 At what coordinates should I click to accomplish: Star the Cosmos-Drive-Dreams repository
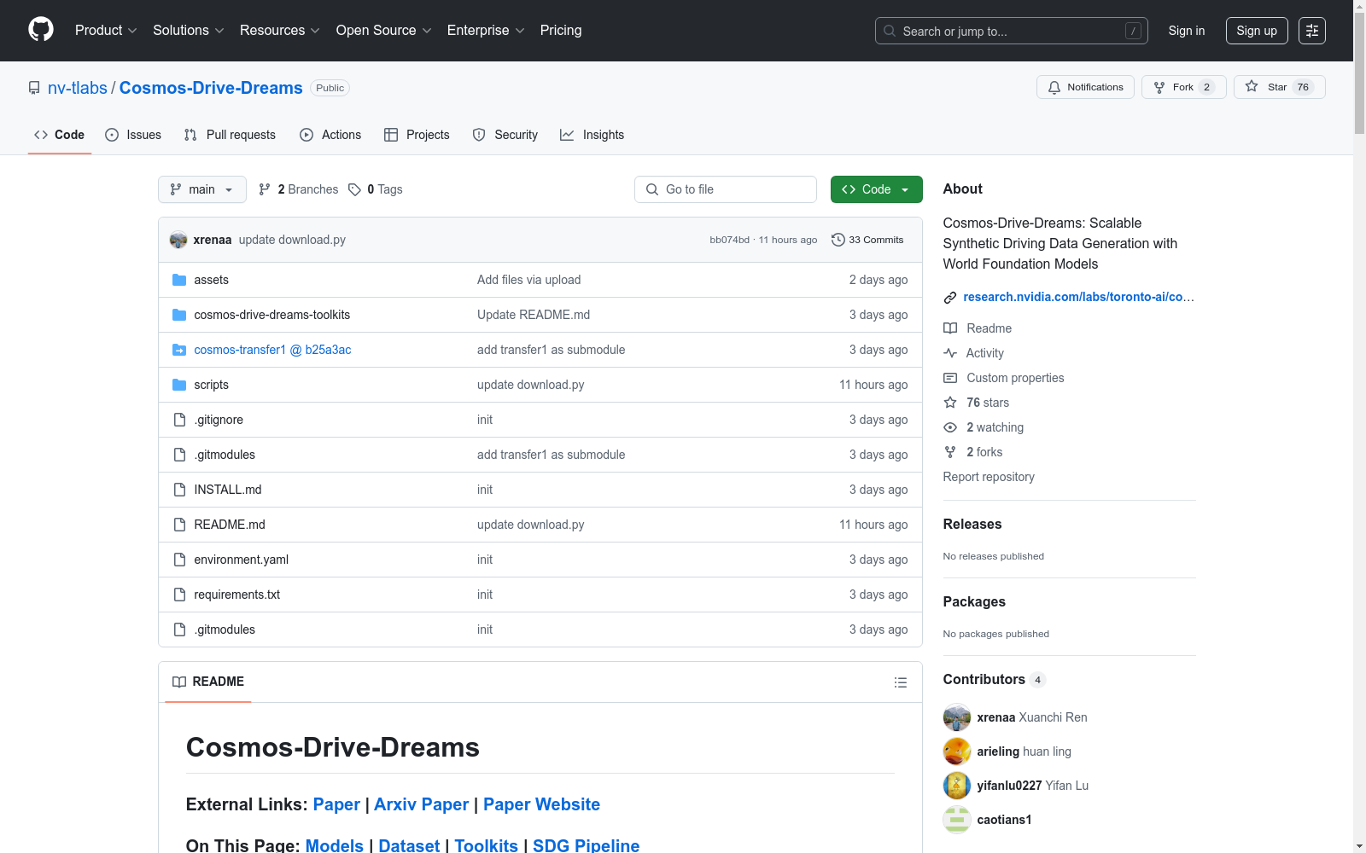pos(1279,87)
